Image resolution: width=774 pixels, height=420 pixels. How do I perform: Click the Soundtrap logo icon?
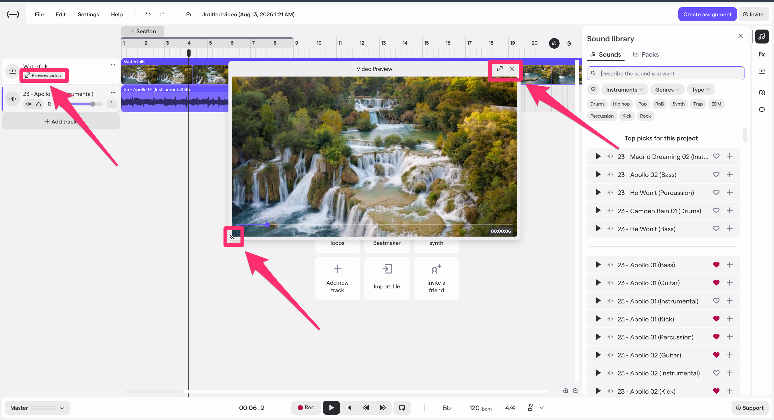[x=13, y=14]
